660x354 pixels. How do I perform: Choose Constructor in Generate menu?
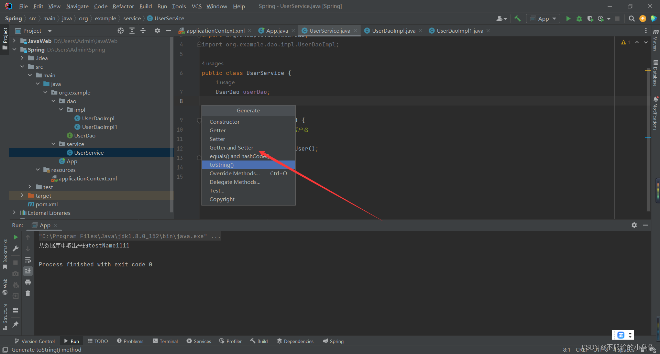coord(248,122)
